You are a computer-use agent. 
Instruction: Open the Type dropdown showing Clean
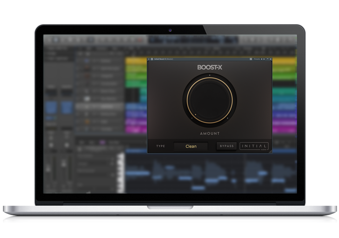[190, 146]
